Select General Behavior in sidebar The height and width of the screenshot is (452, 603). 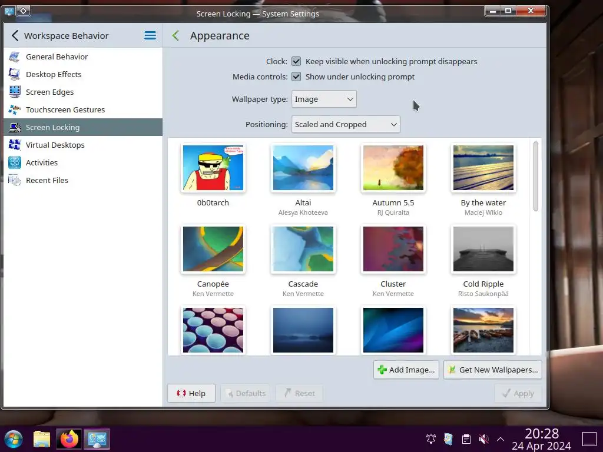pyautogui.click(x=83, y=57)
